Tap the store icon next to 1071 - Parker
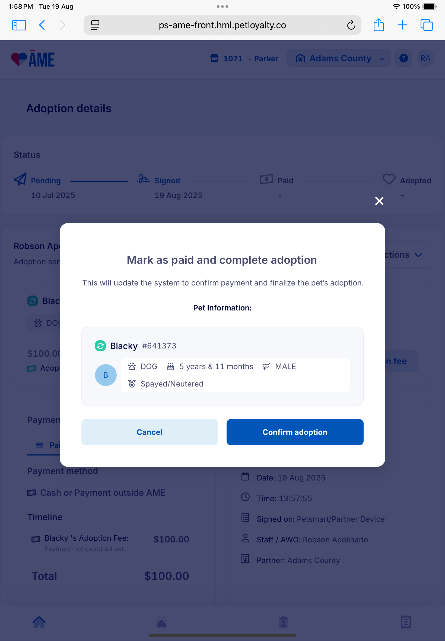 pos(214,58)
